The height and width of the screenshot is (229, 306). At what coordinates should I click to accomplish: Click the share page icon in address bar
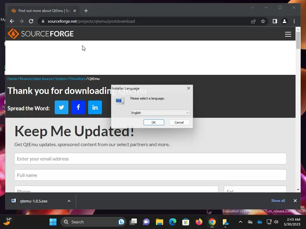point(253,21)
